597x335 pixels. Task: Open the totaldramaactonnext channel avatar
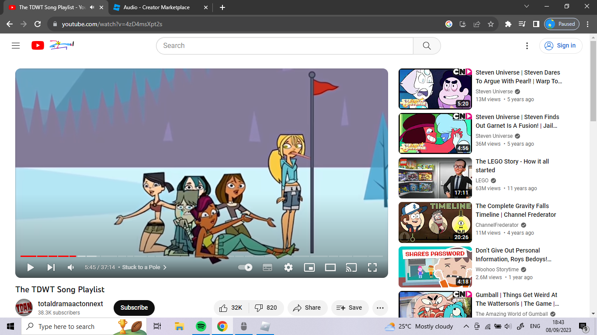[x=24, y=308]
